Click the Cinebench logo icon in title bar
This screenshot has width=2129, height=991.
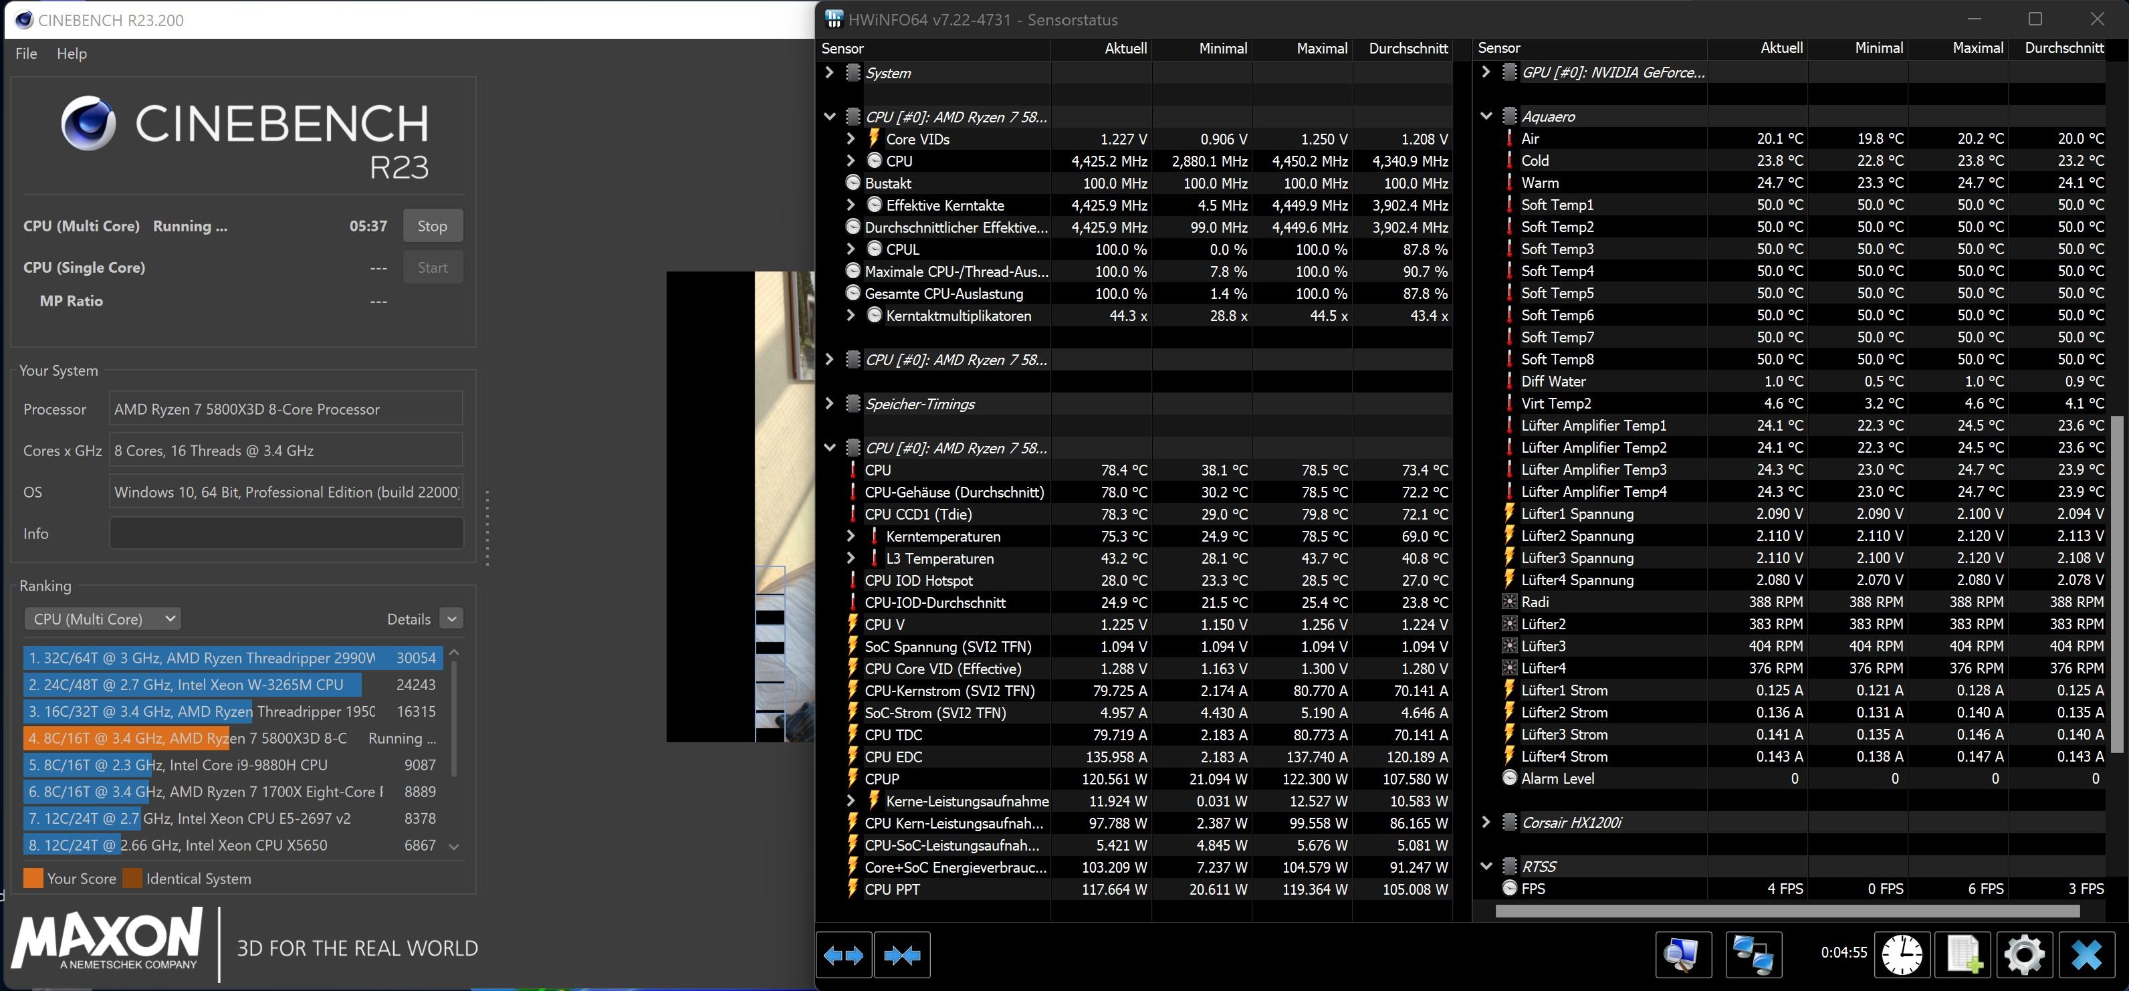(24, 20)
